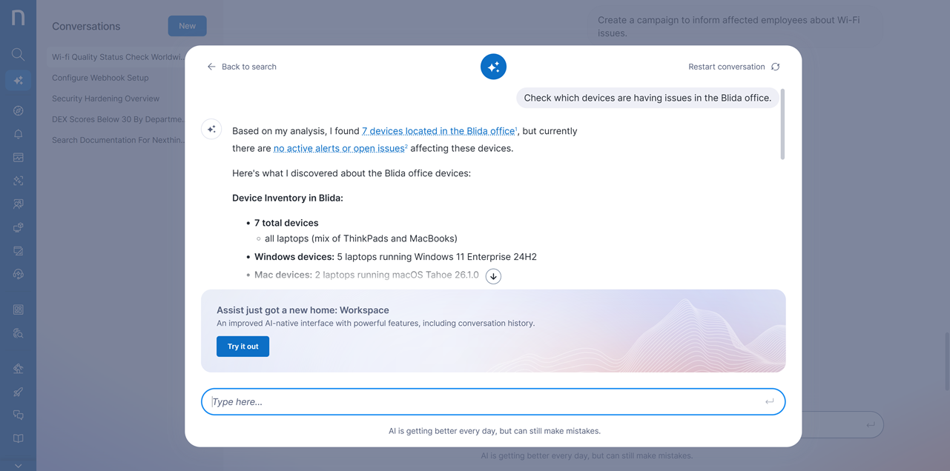Image resolution: width=950 pixels, height=471 pixels.
Task: Open the no active alerts link
Action: [x=339, y=149]
